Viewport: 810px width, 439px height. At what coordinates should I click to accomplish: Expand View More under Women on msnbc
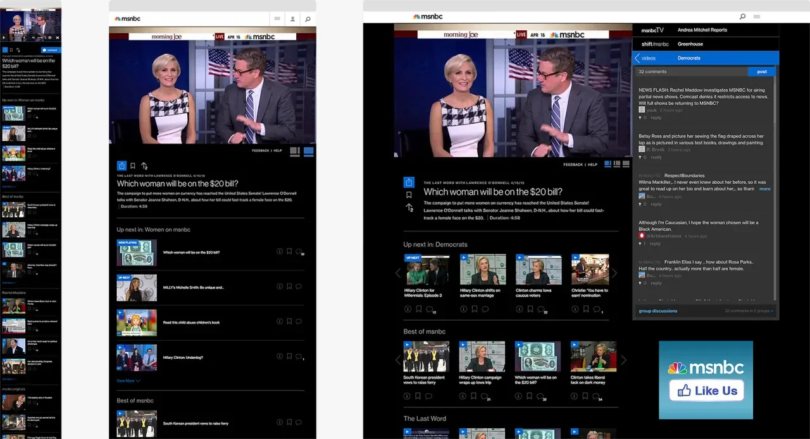point(127,381)
